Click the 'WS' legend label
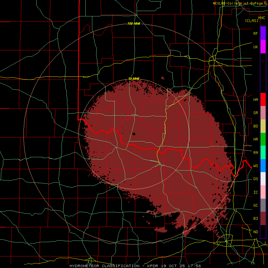Viewport: 268px width, 268px height. point(255,166)
